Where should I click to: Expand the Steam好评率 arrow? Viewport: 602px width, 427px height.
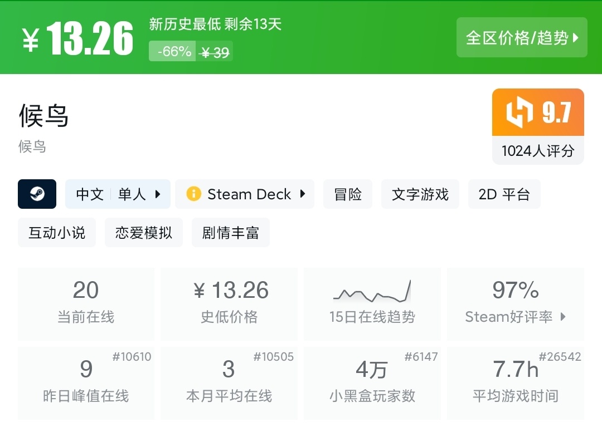tap(563, 317)
